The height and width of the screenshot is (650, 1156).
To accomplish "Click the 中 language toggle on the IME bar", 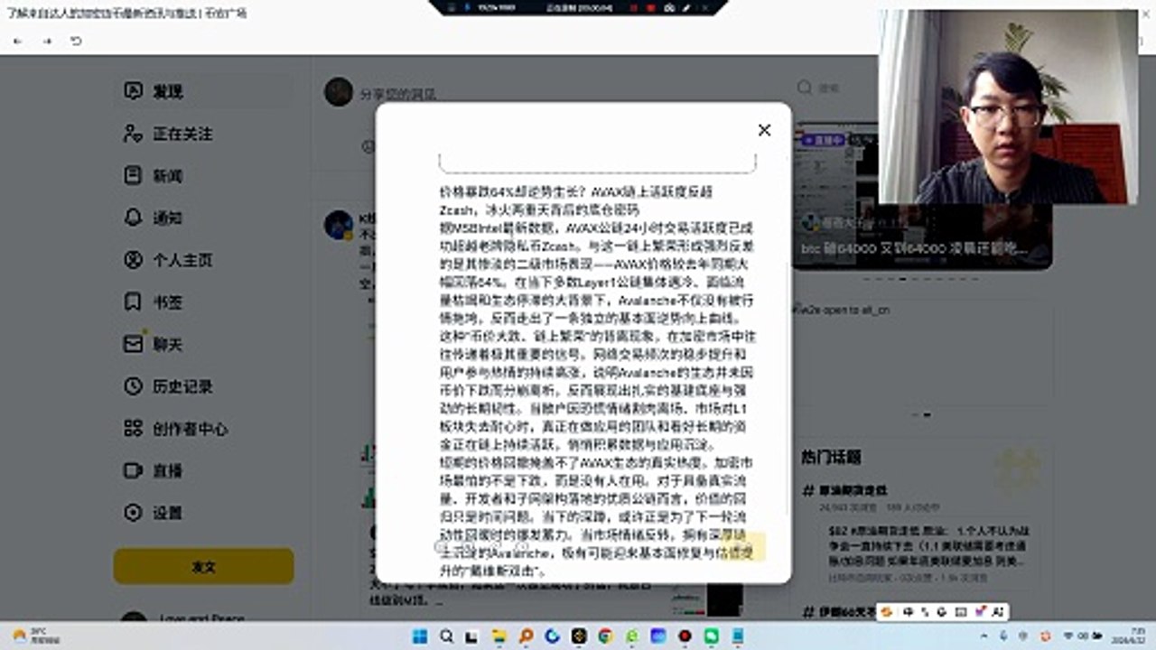I will 908,612.
